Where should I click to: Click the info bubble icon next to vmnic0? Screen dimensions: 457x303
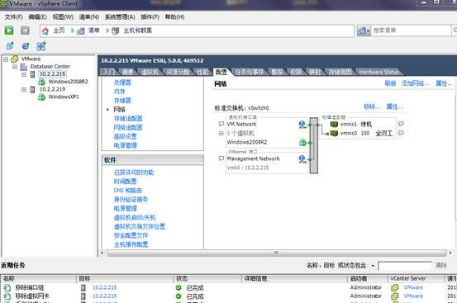(401, 133)
